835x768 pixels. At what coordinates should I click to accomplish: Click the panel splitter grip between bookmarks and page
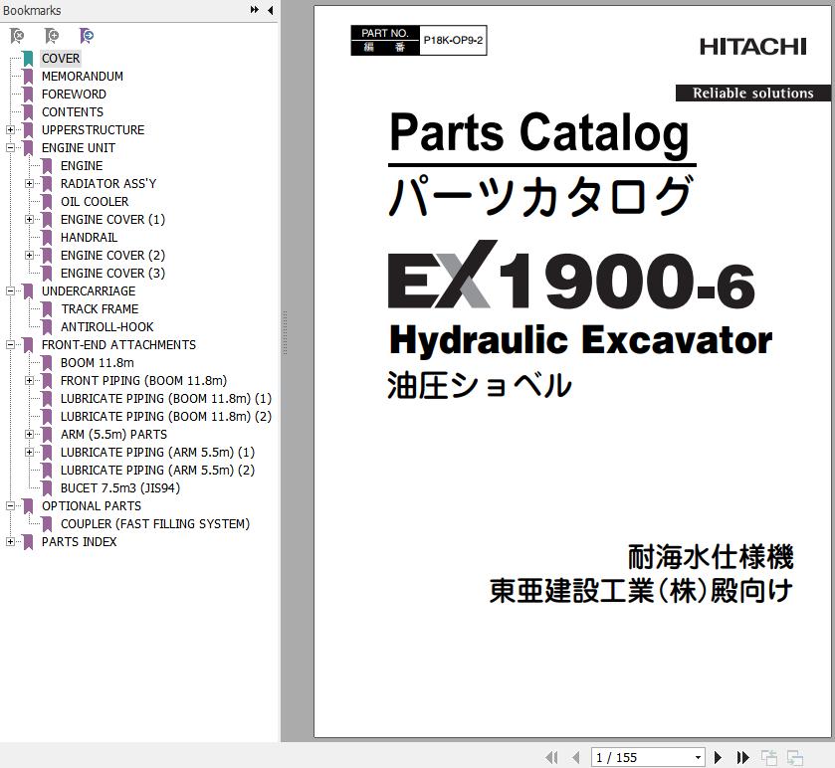(x=285, y=332)
